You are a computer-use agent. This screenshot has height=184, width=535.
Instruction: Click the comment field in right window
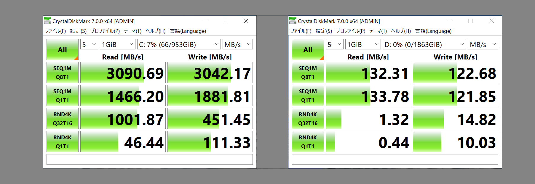click(x=395, y=159)
